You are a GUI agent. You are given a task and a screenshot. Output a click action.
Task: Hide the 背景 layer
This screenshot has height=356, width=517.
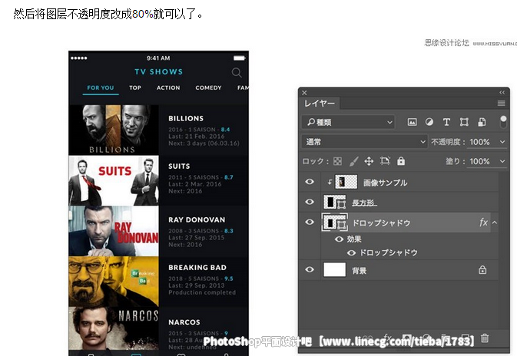point(310,269)
